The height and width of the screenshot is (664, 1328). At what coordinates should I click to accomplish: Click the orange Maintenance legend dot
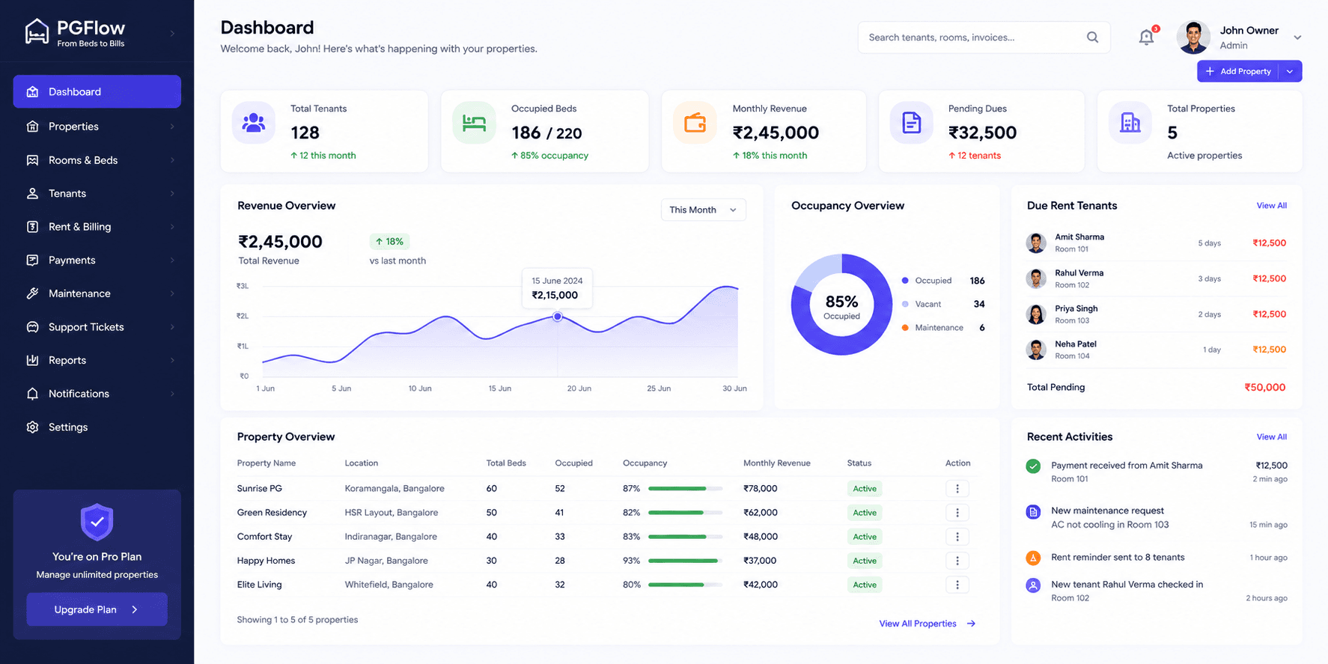(905, 328)
